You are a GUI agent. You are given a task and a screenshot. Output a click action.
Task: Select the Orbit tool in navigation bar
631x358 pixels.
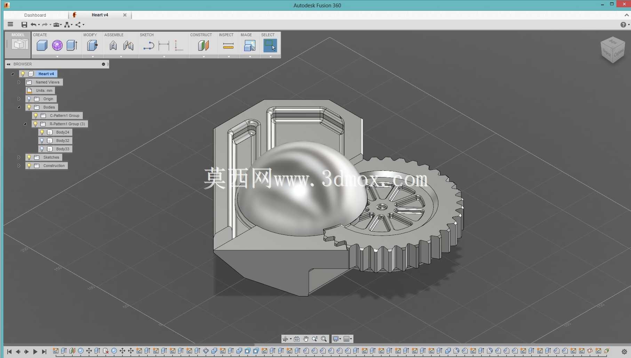pyautogui.click(x=285, y=339)
